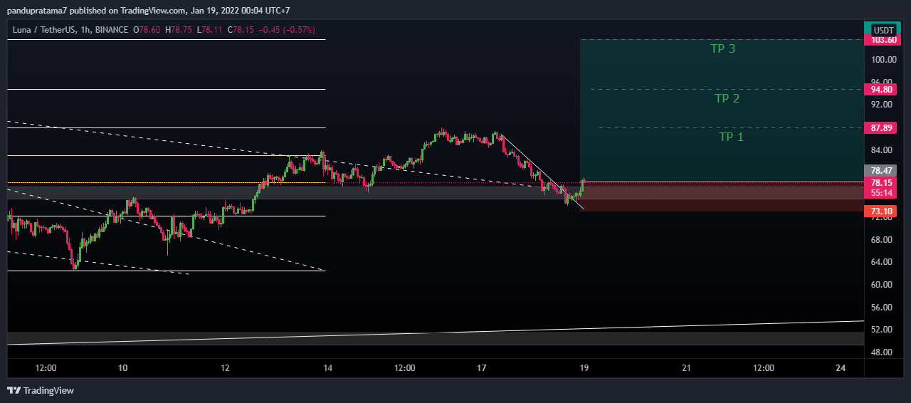Select the TP 2 label

pyautogui.click(x=727, y=98)
